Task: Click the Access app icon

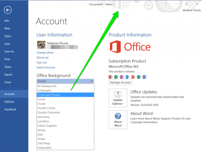Action: coord(110,77)
